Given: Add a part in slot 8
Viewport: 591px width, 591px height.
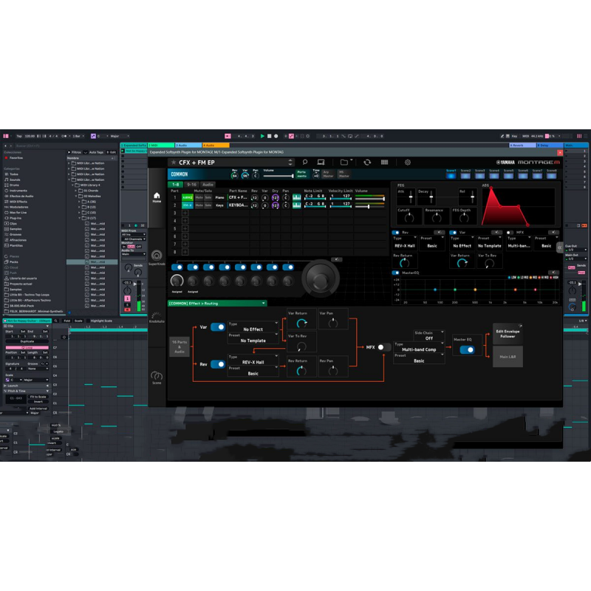Looking at the screenshot, I should pos(185,252).
